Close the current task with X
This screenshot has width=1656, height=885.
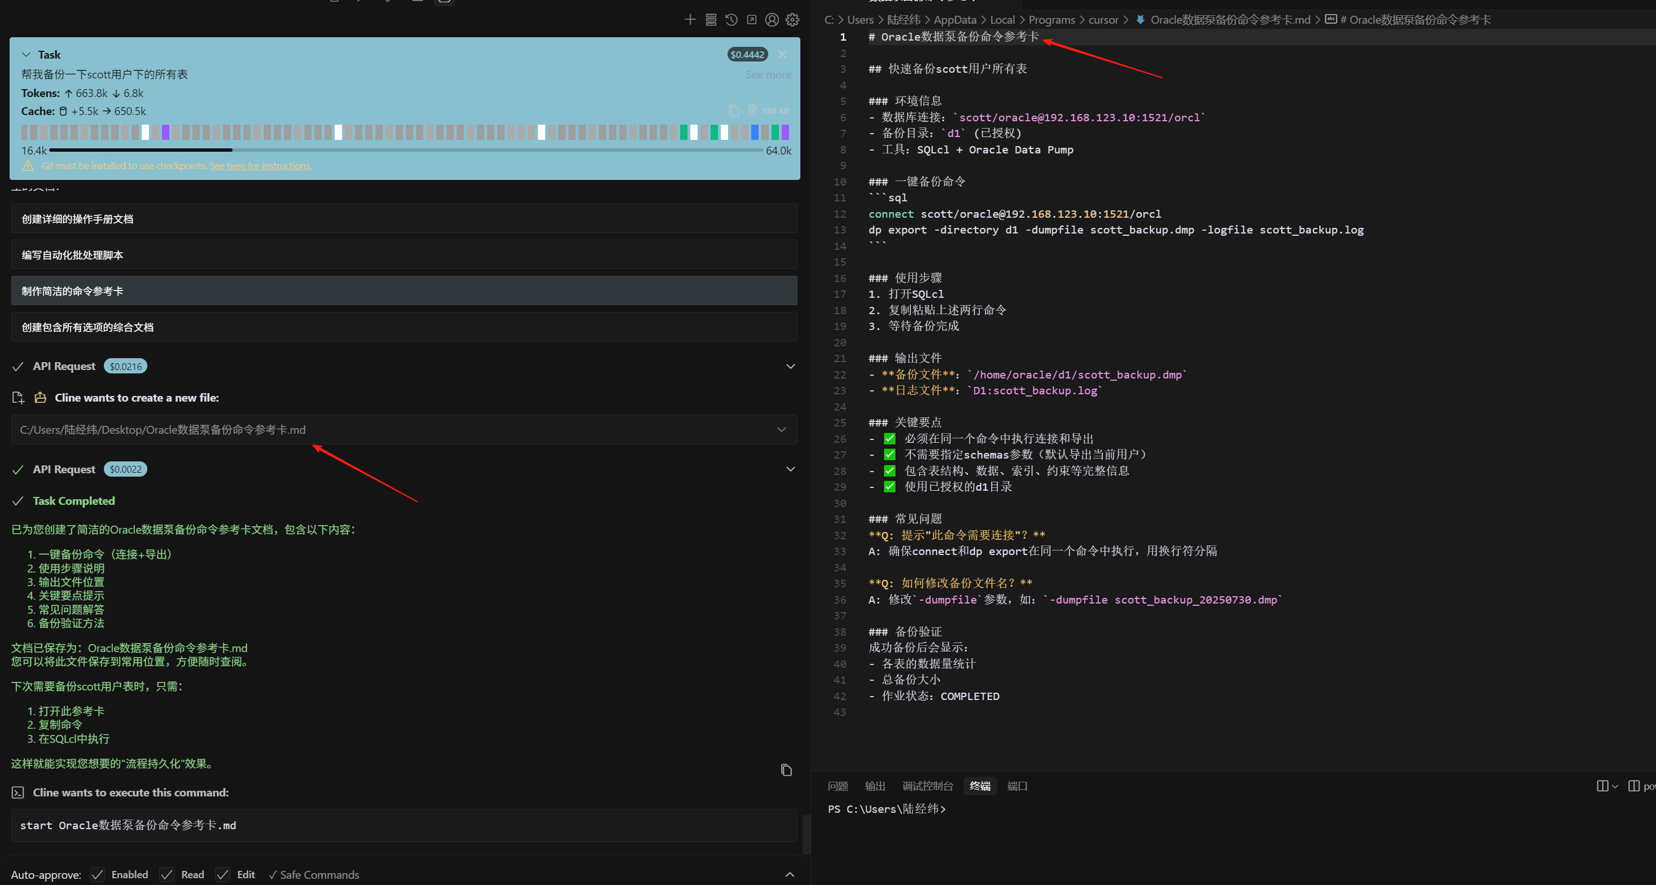782,55
